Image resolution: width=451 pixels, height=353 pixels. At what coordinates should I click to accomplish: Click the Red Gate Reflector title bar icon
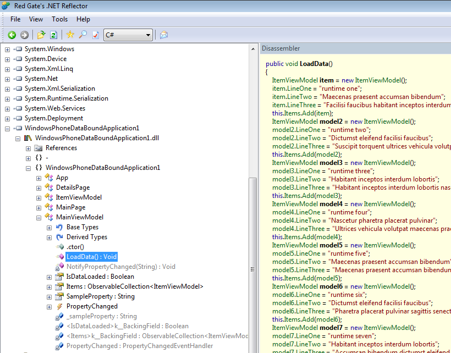[x=5, y=5]
